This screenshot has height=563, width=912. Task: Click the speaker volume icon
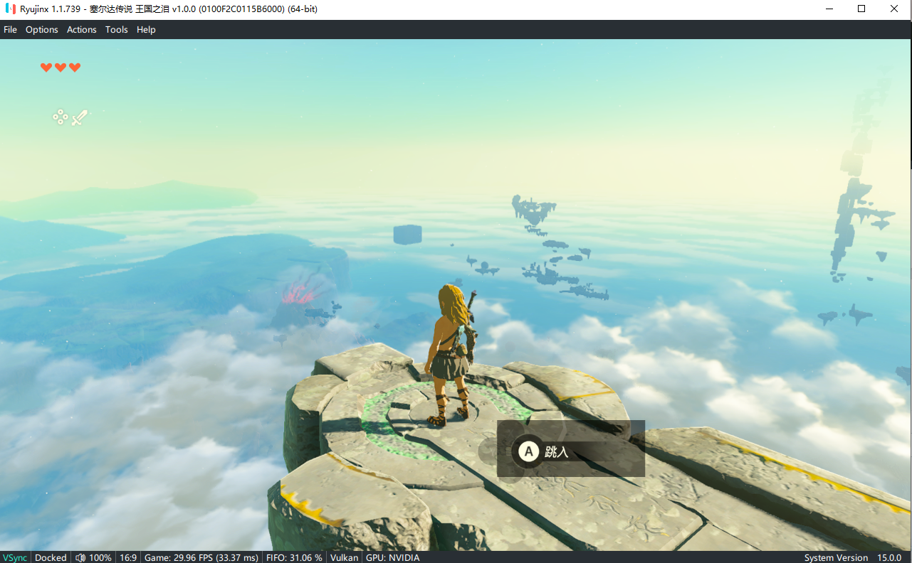pos(80,557)
